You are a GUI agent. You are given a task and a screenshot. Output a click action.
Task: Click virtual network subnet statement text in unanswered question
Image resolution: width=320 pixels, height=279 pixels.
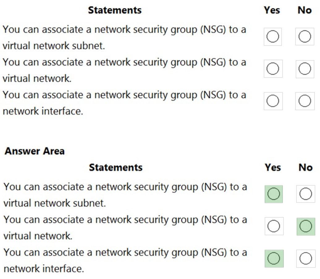124,38
